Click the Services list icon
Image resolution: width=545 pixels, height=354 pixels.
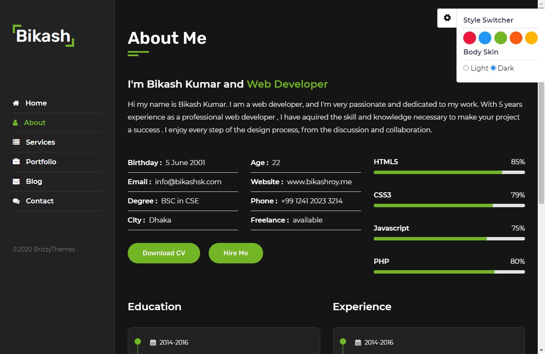point(16,142)
